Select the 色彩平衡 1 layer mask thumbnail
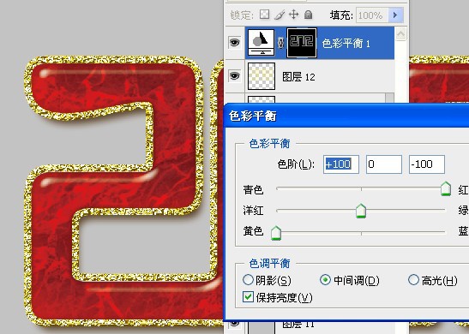This screenshot has height=334, width=469. [302, 43]
